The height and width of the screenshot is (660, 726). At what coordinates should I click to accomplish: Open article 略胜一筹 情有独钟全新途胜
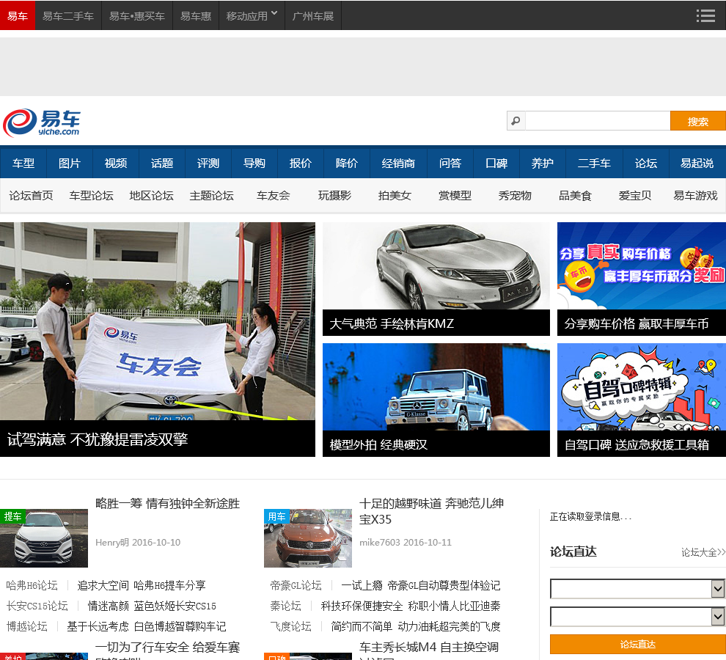coord(168,504)
